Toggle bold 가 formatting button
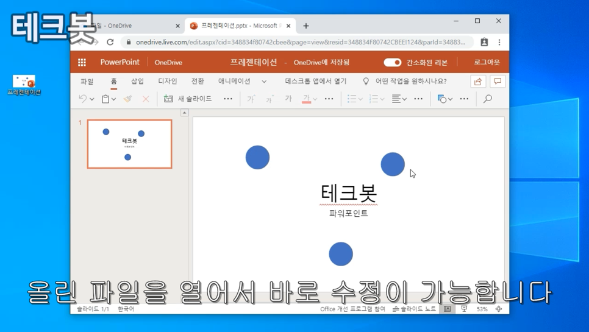Image resolution: width=589 pixels, height=332 pixels. point(288,98)
